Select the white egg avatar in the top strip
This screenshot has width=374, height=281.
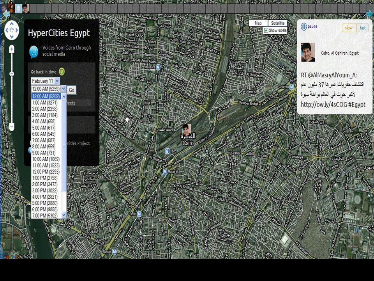point(19,9)
